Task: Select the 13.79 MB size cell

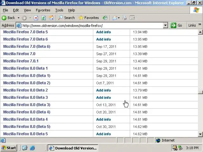Action: pyautogui.click(x=140, y=90)
